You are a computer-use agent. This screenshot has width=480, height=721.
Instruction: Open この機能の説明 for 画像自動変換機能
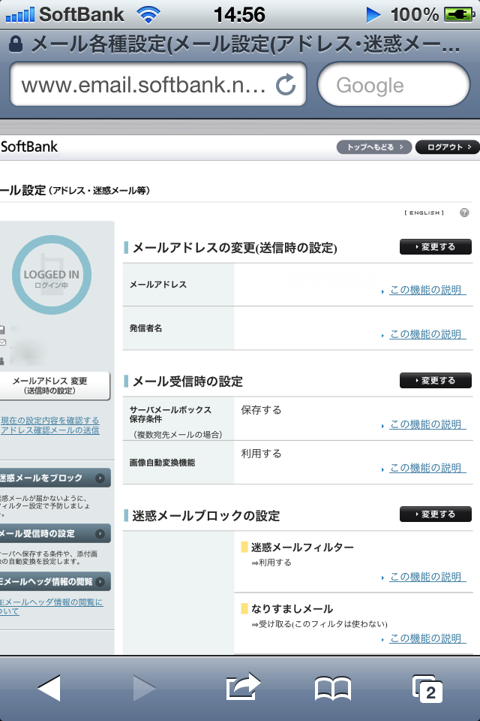pos(427,468)
